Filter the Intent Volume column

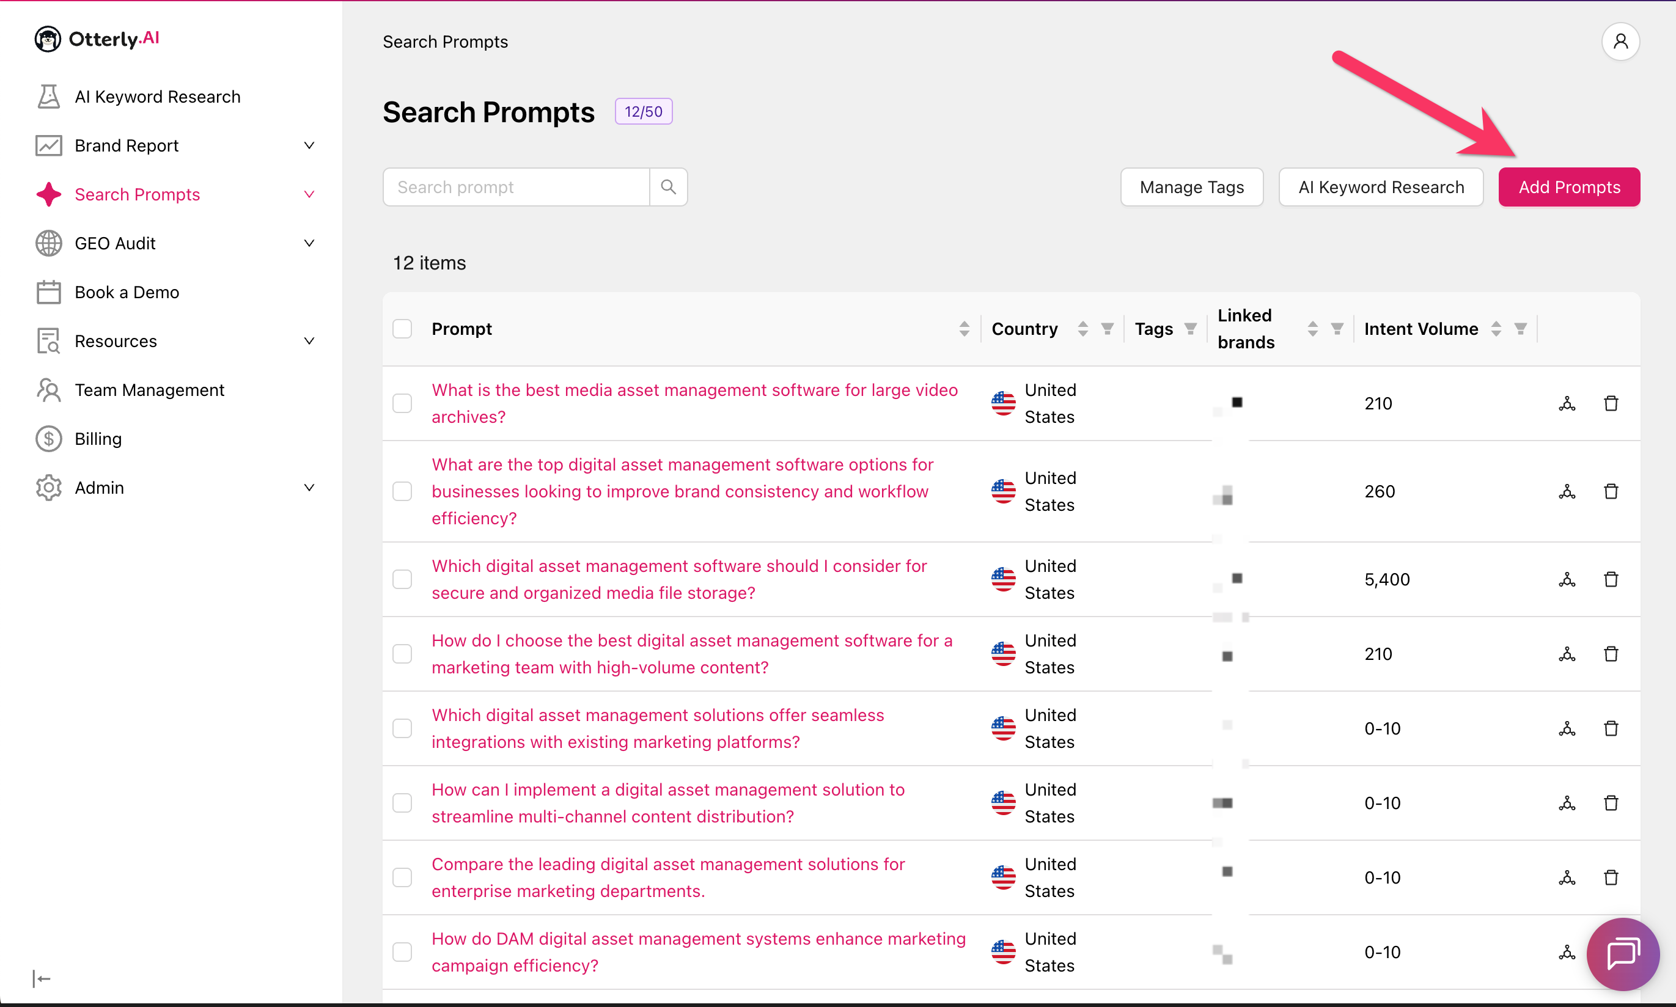click(1521, 329)
